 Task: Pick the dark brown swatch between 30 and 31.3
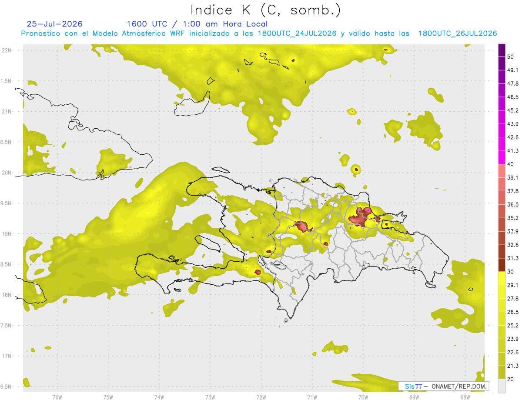pyautogui.click(x=502, y=265)
